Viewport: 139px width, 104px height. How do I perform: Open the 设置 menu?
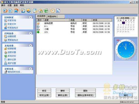click(9, 5)
